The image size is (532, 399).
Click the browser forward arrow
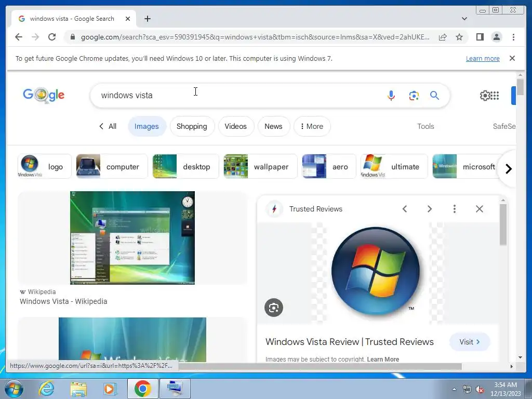coord(35,37)
